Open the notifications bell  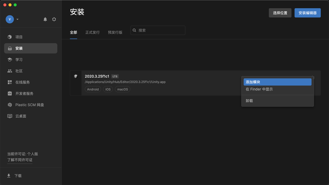[x=45, y=19]
